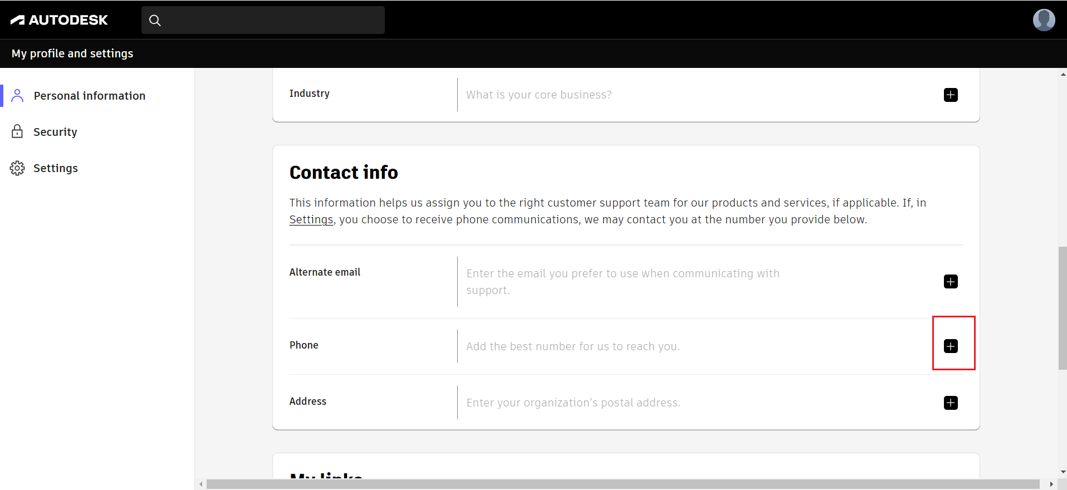Go to the Security section
The height and width of the screenshot is (490, 1067).
tap(55, 132)
